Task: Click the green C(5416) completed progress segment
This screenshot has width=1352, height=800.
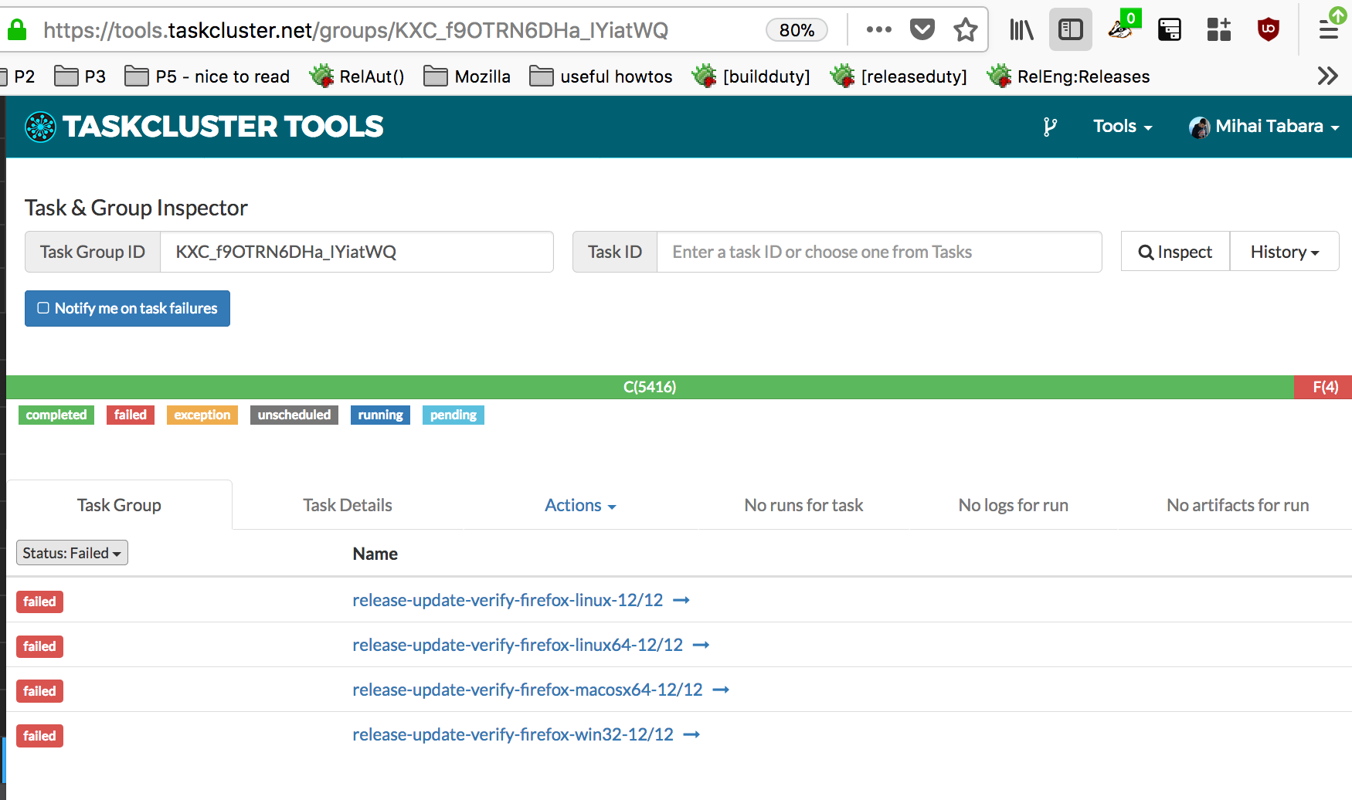Action: [x=650, y=387]
